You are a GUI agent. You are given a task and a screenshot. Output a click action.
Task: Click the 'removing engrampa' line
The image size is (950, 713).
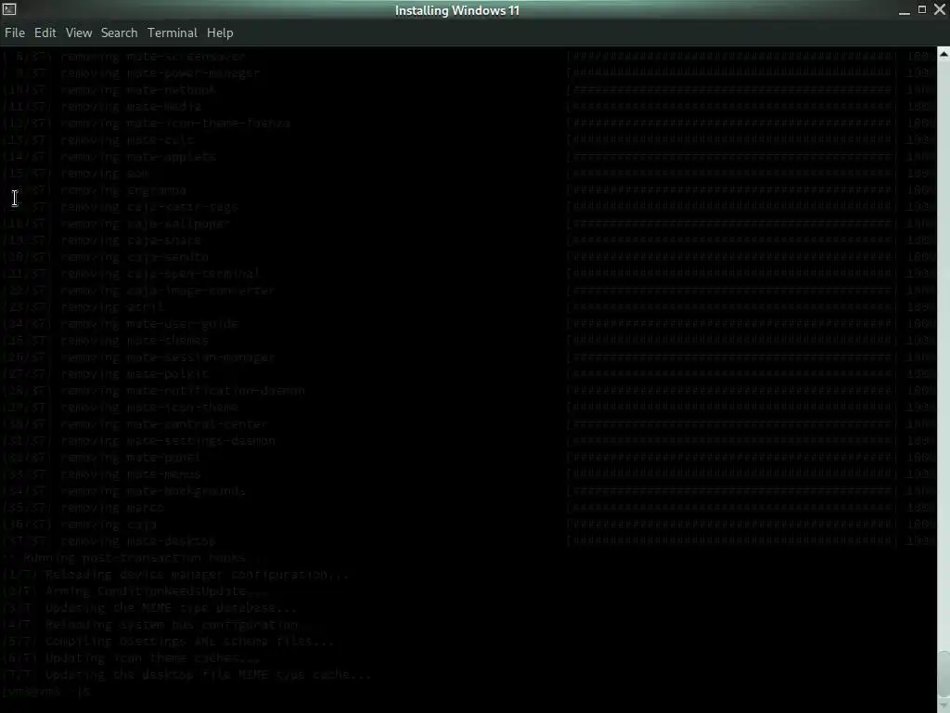pyautogui.click(x=94, y=190)
